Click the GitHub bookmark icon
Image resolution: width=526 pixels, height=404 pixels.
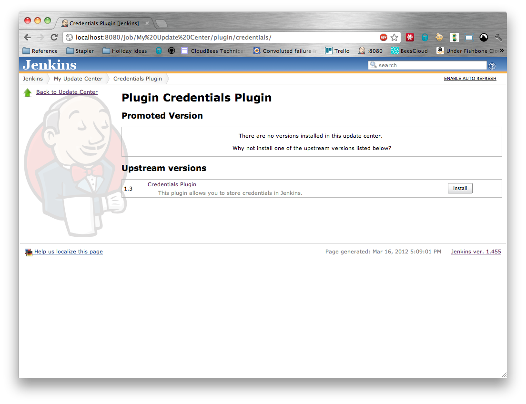172,50
